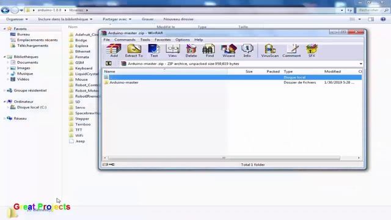
Task: Click the Extract To toolbar icon
Action: [x=134, y=50]
